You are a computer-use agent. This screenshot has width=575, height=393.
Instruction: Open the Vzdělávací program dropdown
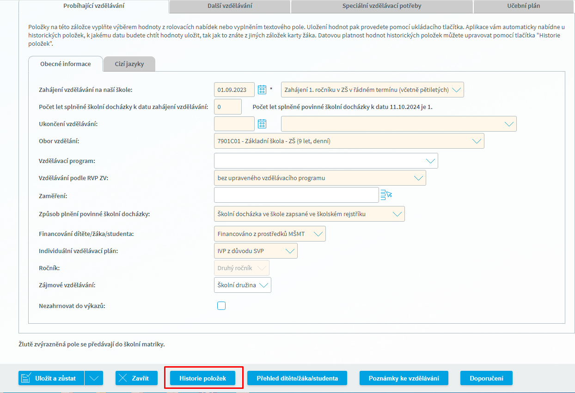coord(430,161)
